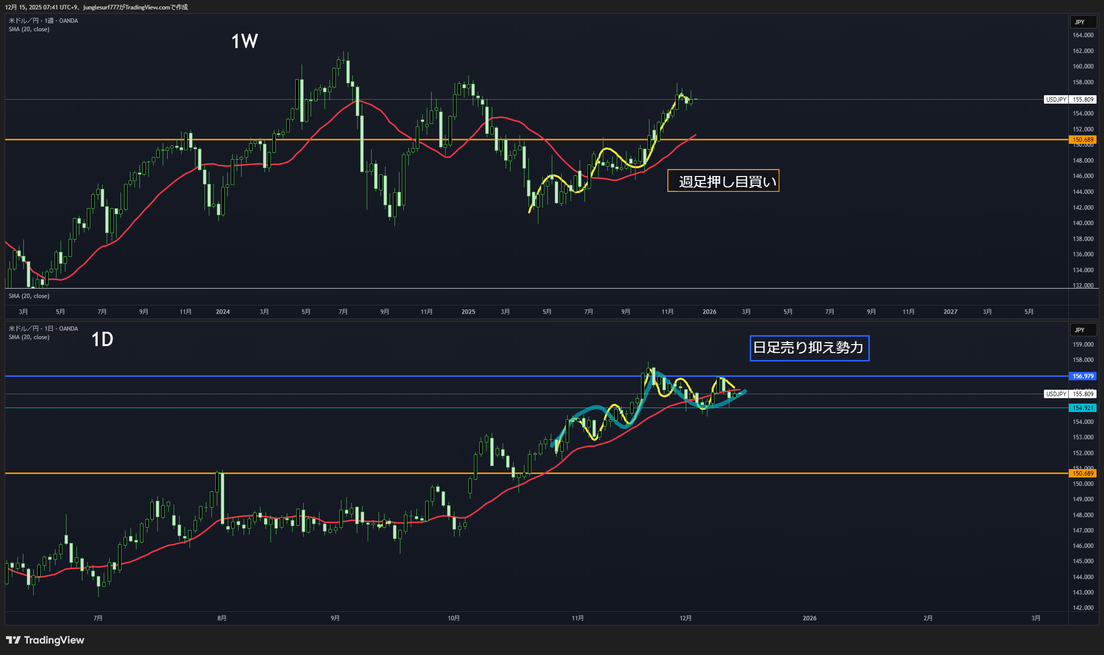Click orange 150.689 price label on daily axis
1104x655 pixels.
pyautogui.click(x=1083, y=474)
